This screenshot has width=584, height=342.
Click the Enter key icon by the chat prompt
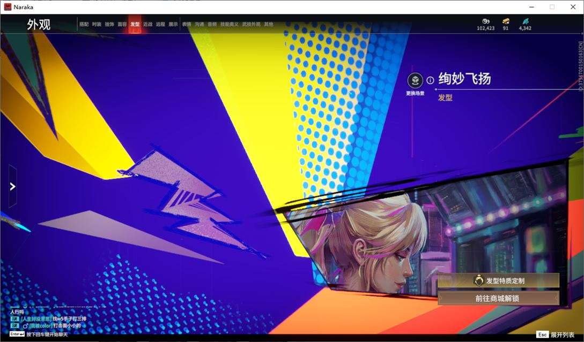(x=17, y=334)
